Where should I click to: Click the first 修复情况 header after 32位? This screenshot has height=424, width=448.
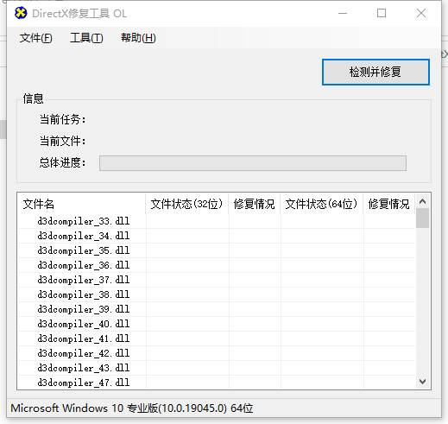255,204
